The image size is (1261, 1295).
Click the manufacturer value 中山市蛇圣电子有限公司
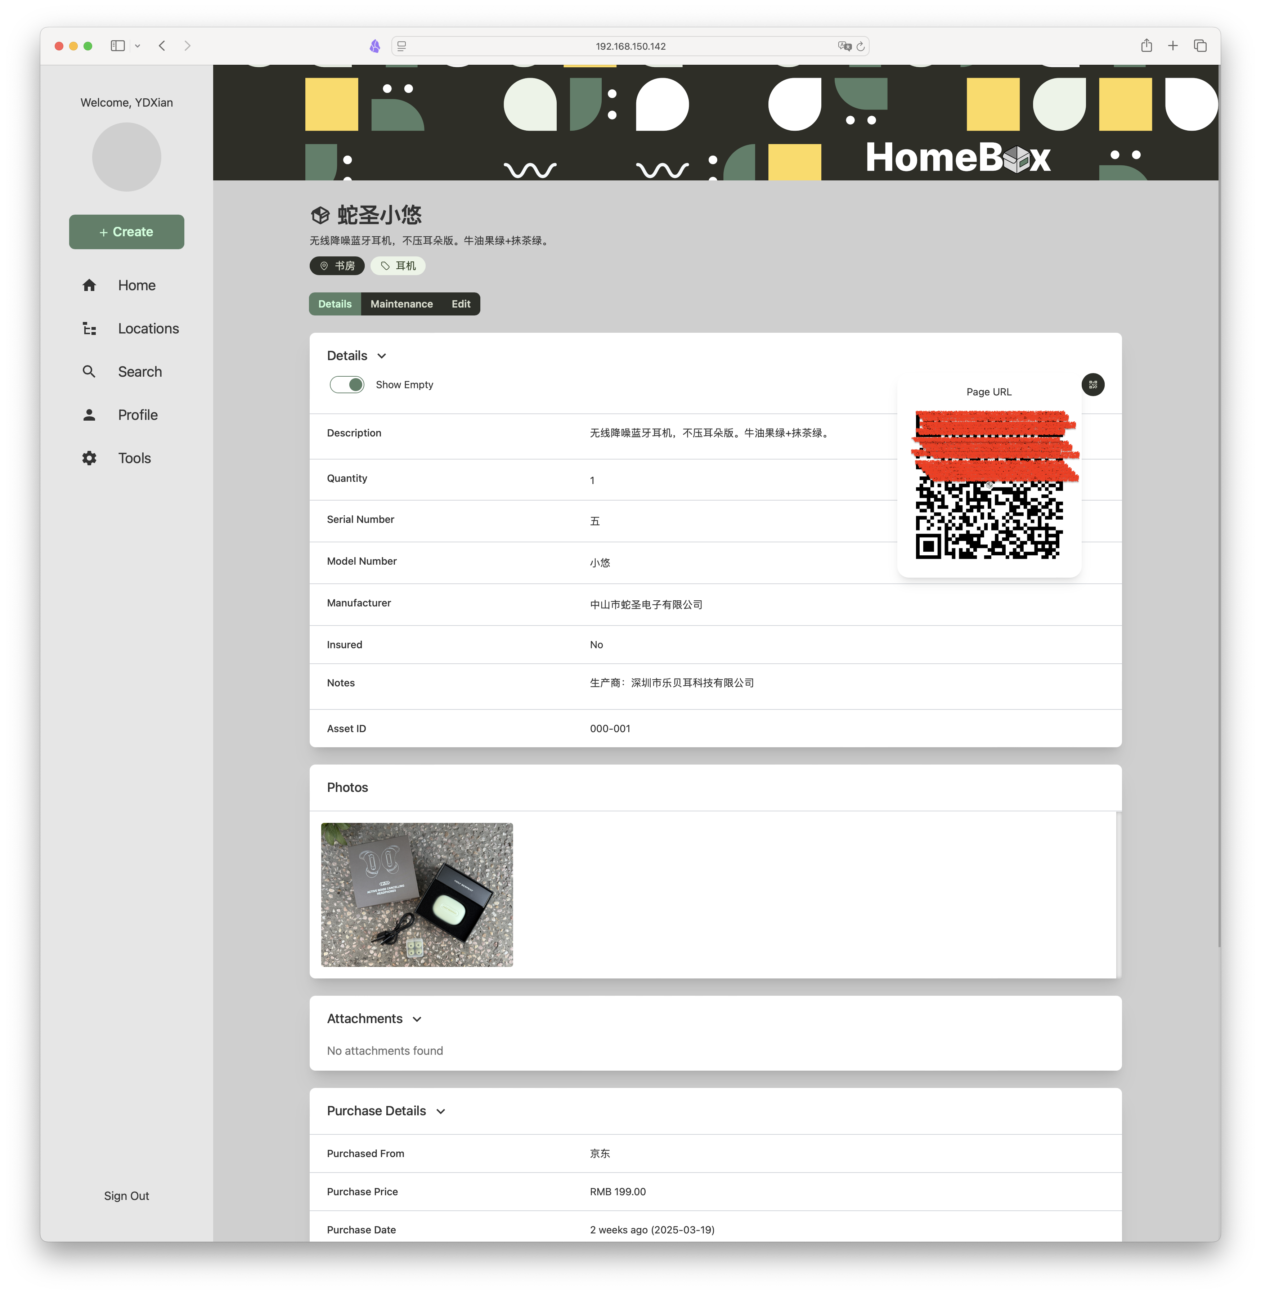646,605
